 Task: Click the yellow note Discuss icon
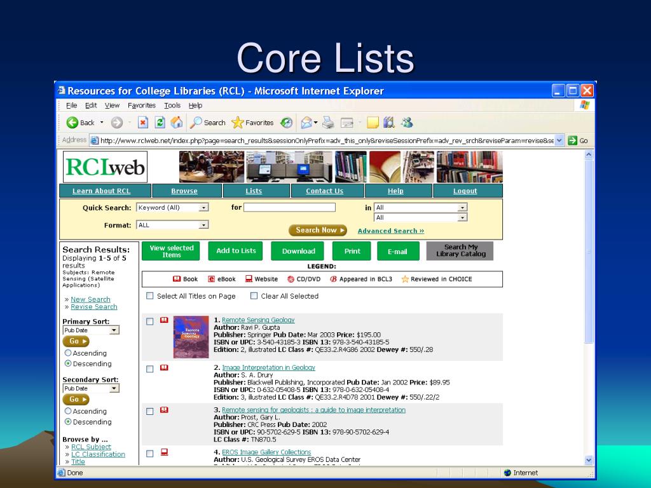pyautogui.click(x=373, y=123)
